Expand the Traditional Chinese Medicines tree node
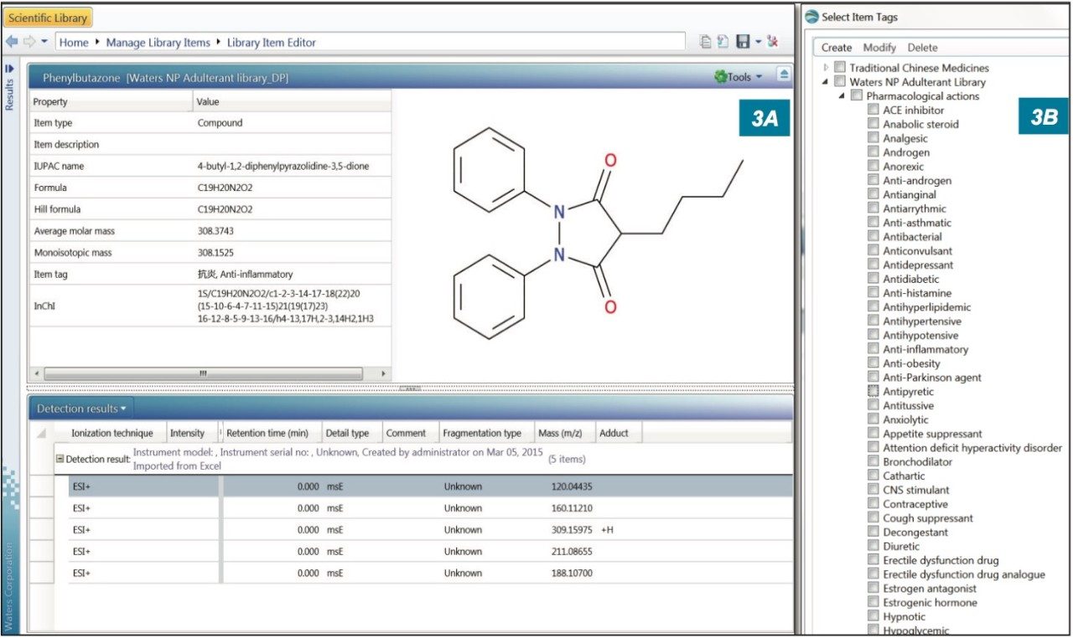Screen dimensions: 1073x638 click(x=826, y=67)
